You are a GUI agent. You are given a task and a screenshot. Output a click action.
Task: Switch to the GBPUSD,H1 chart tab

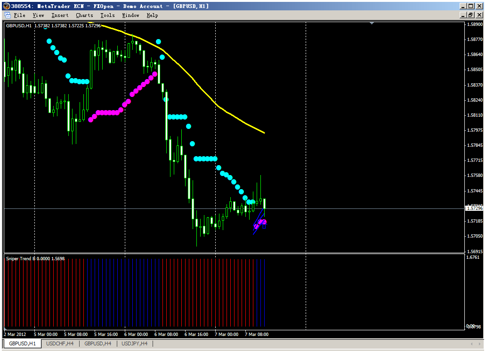[22, 343]
